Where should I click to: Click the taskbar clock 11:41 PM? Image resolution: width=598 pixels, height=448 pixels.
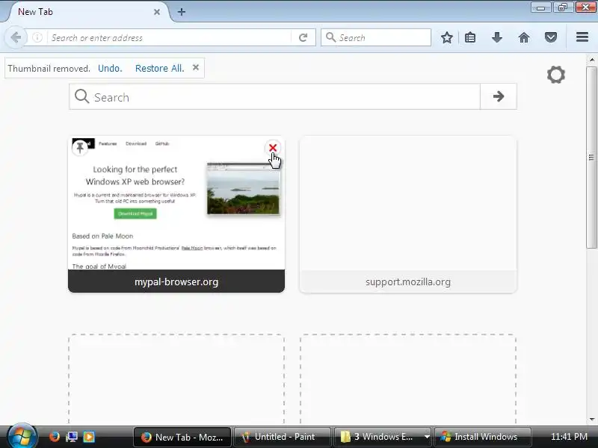tap(569, 437)
